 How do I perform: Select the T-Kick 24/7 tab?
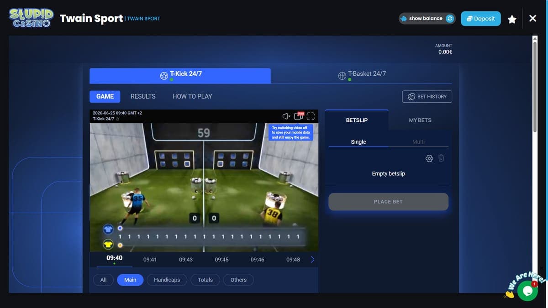coord(180,76)
